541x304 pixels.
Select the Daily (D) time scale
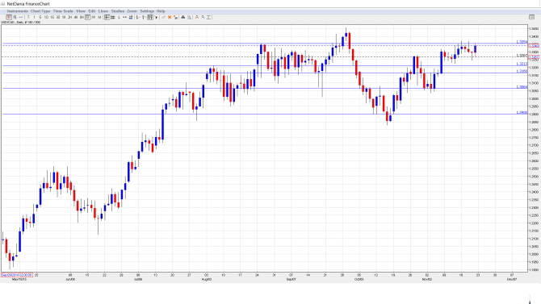tap(88, 17)
